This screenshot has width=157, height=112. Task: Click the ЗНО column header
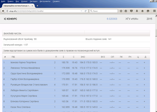coord(83,57)
